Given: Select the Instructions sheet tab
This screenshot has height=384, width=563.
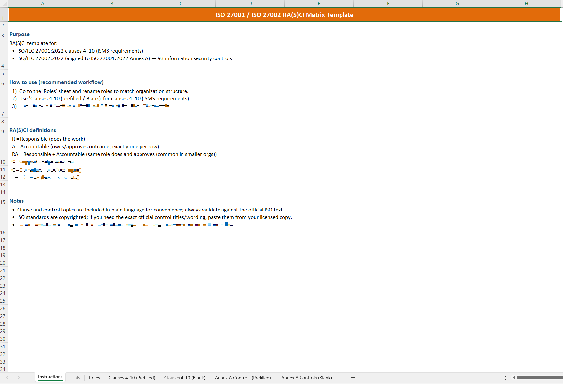Looking at the screenshot, I should point(50,377).
